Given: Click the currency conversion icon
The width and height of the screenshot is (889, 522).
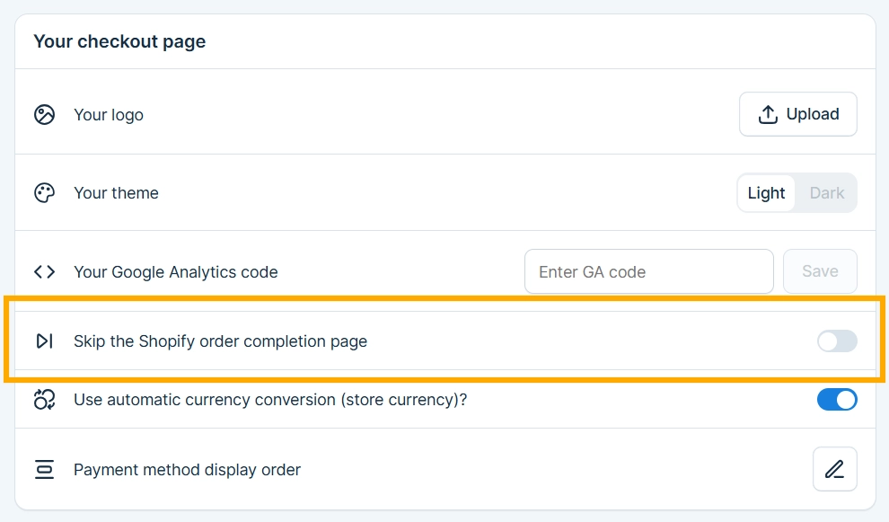Looking at the screenshot, I should [x=44, y=400].
